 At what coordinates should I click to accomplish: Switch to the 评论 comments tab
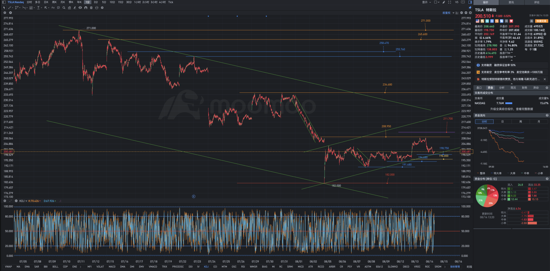point(537,2)
